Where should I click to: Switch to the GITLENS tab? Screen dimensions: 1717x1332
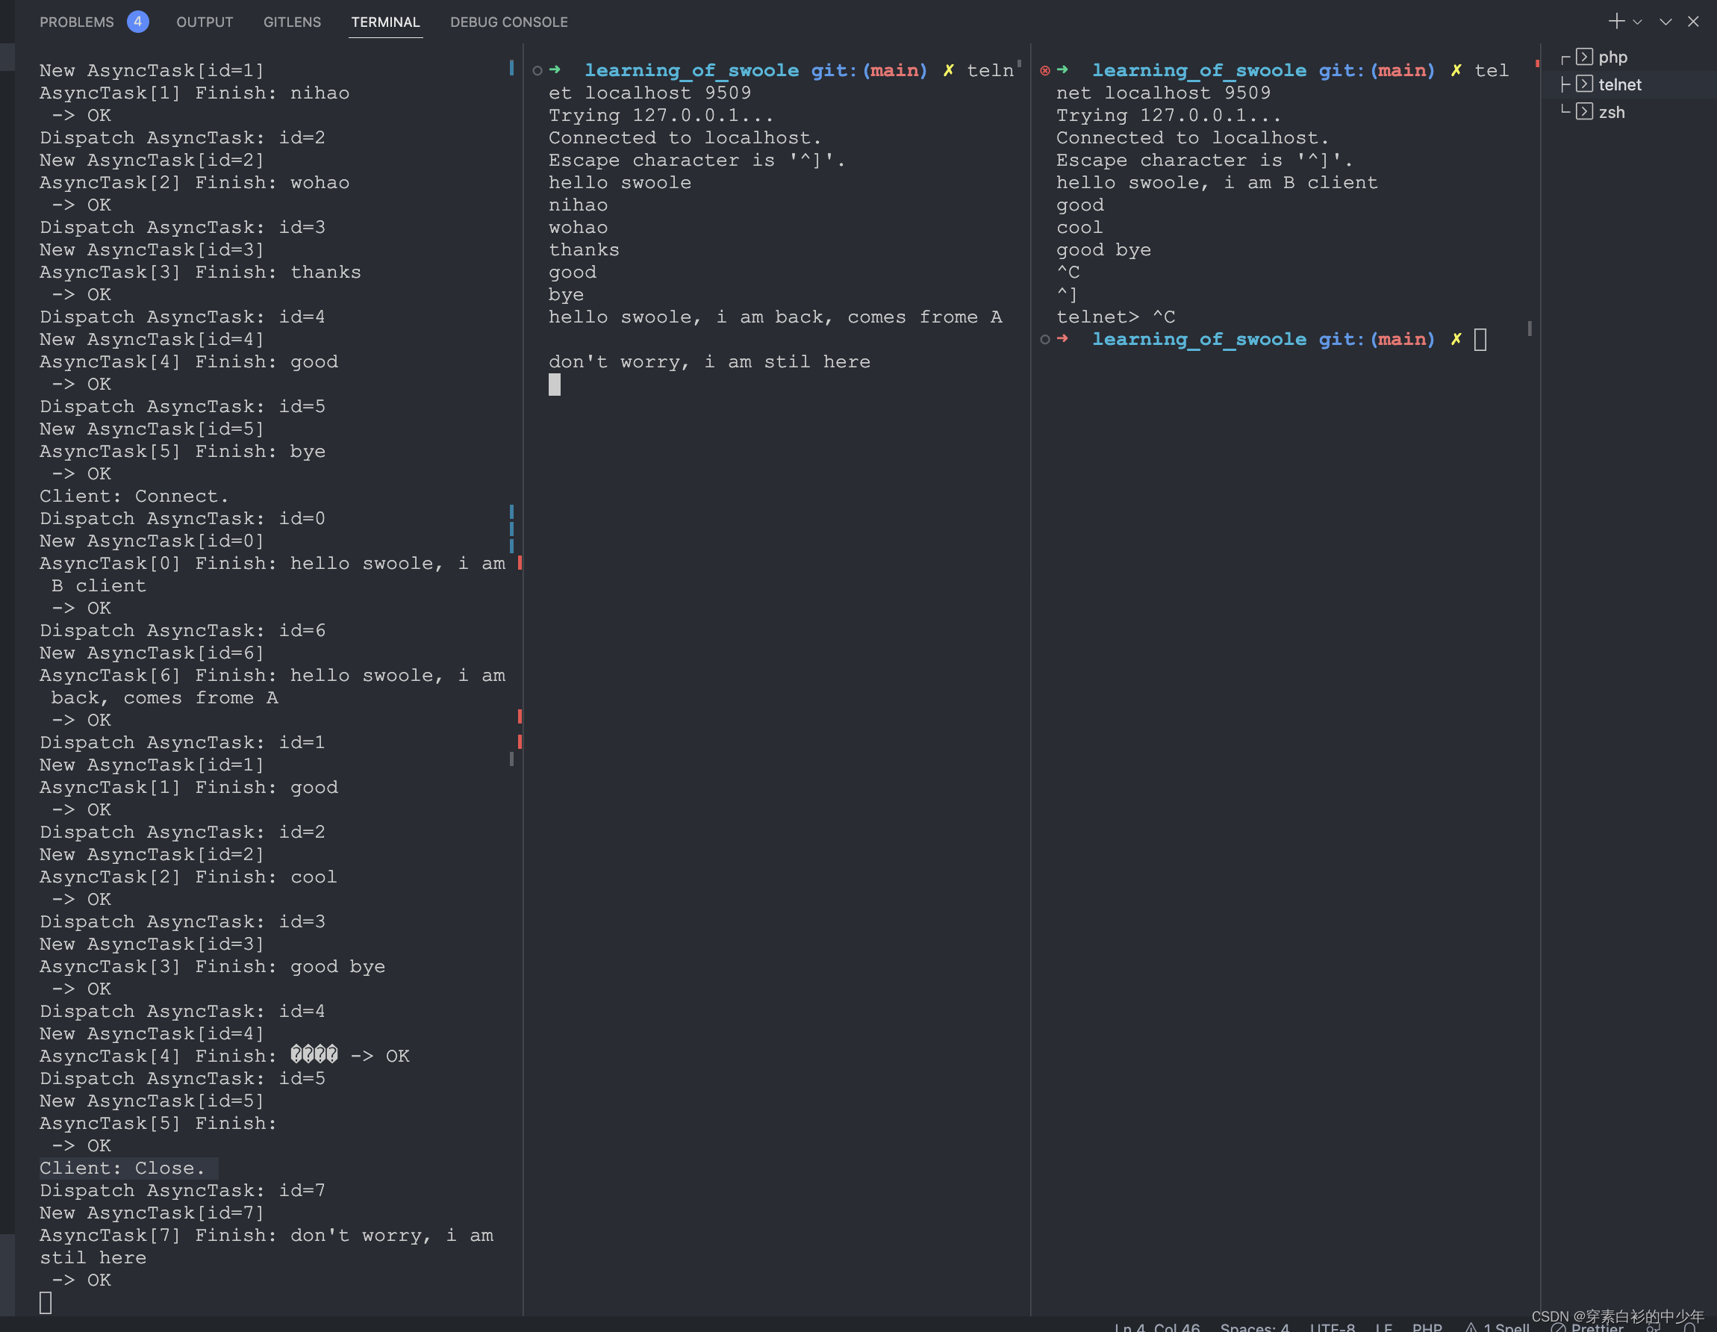(x=292, y=22)
